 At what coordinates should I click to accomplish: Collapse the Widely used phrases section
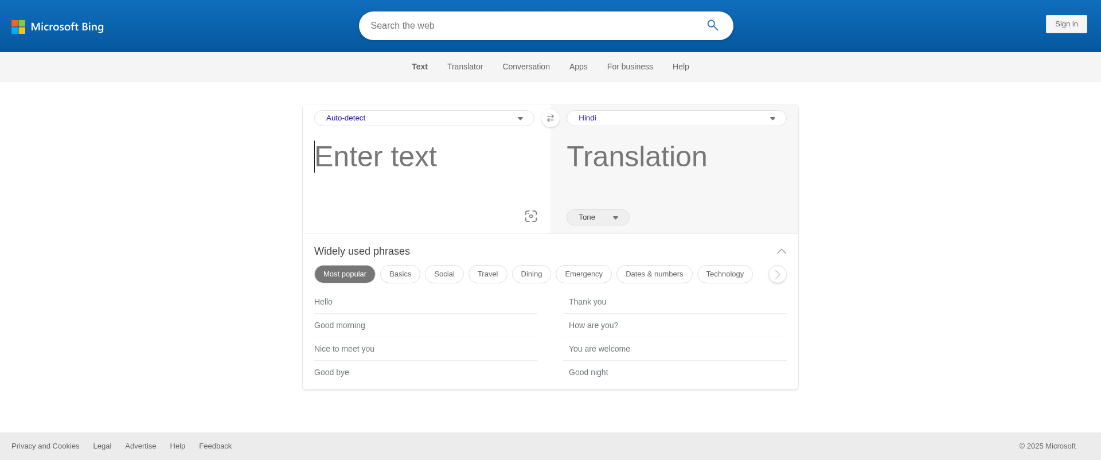click(x=782, y=251)
